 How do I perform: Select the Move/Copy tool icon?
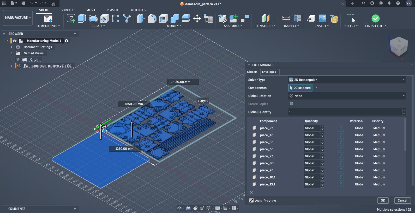[197, 18]
